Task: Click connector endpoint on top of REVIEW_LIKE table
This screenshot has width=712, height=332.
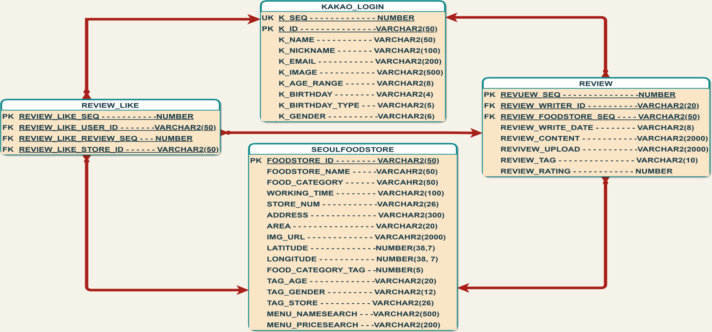Action: (x=87, y=94)
